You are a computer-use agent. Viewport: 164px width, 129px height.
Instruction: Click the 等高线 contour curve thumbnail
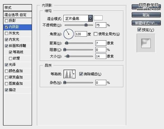tap(68, 74)
